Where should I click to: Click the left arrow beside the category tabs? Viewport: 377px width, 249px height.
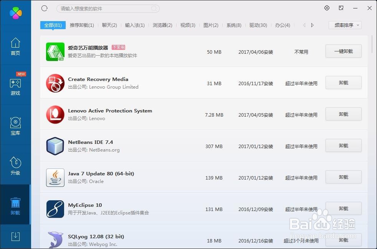point(304,25)
